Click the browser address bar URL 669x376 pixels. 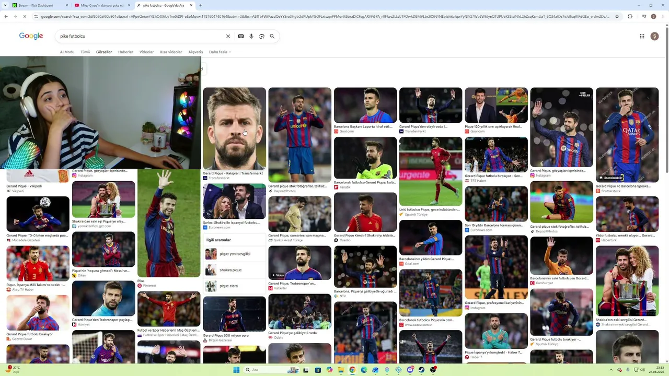point(324,16)
